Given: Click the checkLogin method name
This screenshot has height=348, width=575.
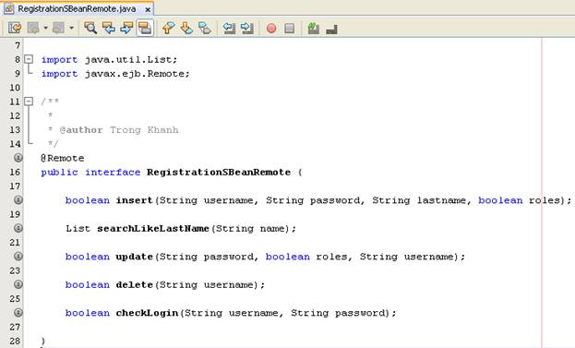Looking at the screenshot, I should [x=147, y=313].
